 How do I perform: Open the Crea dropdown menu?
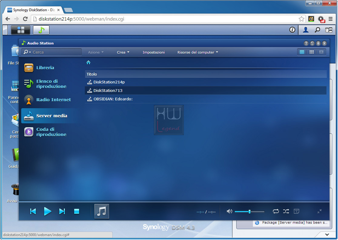point(123,52)
